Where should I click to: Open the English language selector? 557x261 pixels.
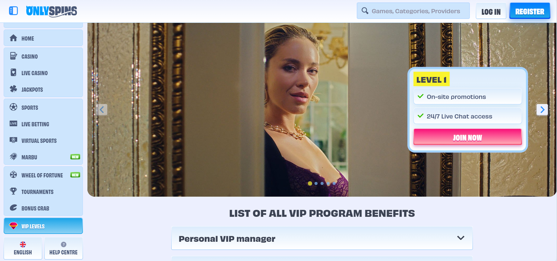[23, 248]
